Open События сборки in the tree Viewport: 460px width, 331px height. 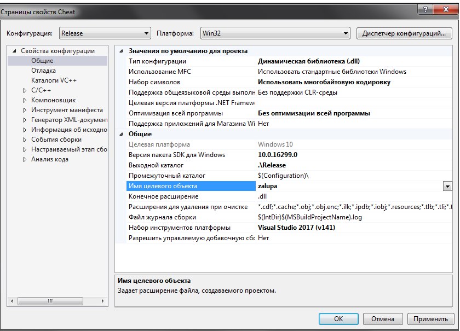click(x=56, y=140)
